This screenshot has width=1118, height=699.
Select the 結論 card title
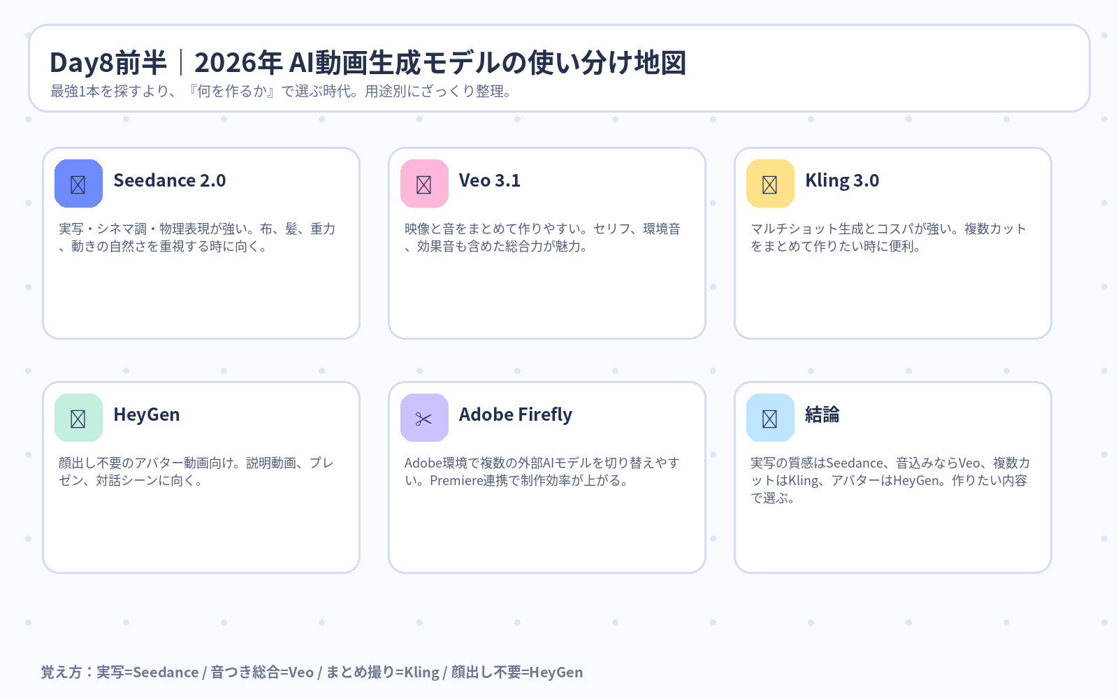coord(822,415)
